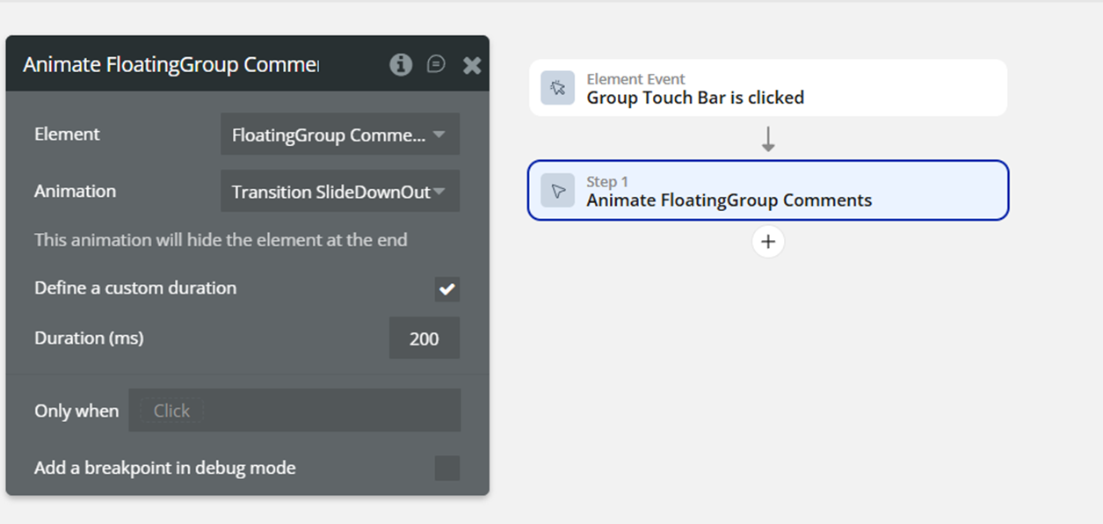Enable the breakpoint in debug mode checkbox
The image size is (1103, 524).
447,468
